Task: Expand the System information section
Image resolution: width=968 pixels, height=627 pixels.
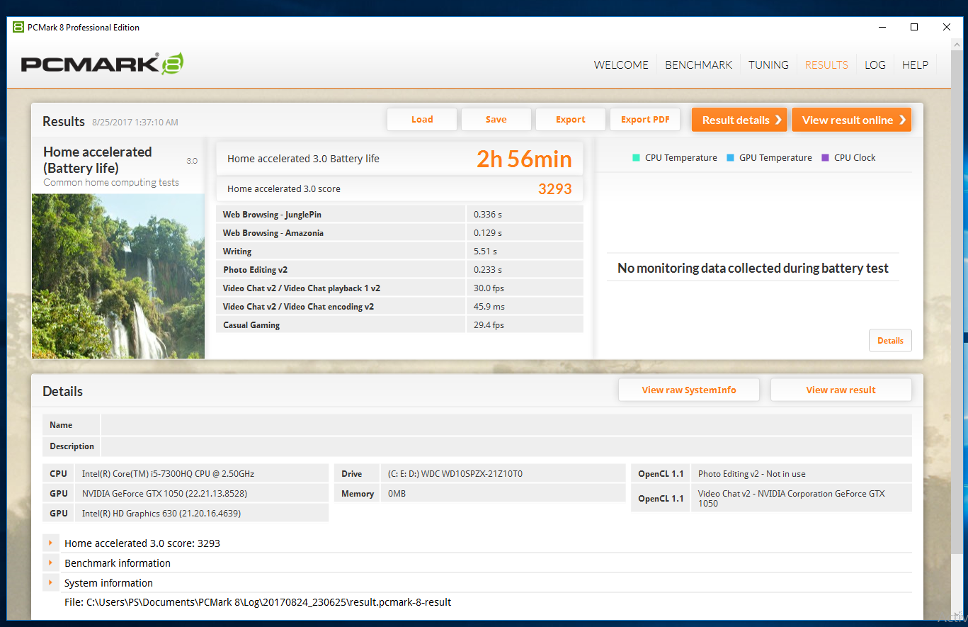Action: coord(50,583)
